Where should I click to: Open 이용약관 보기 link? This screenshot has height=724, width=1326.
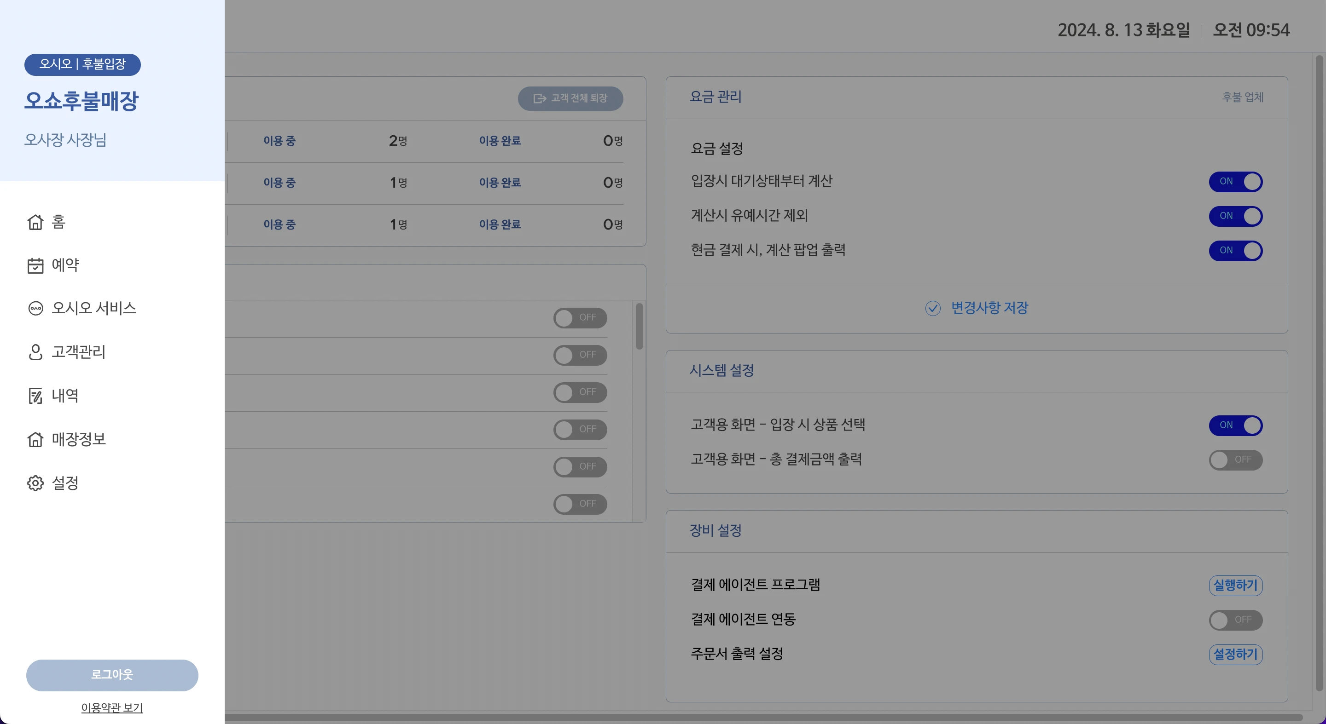112,707
